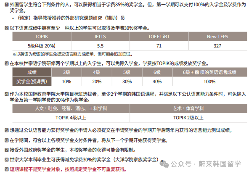Select the New TEPS column header
Image resolution: width=249 pixels, height=174 pixels.
[x=218, y=37]
